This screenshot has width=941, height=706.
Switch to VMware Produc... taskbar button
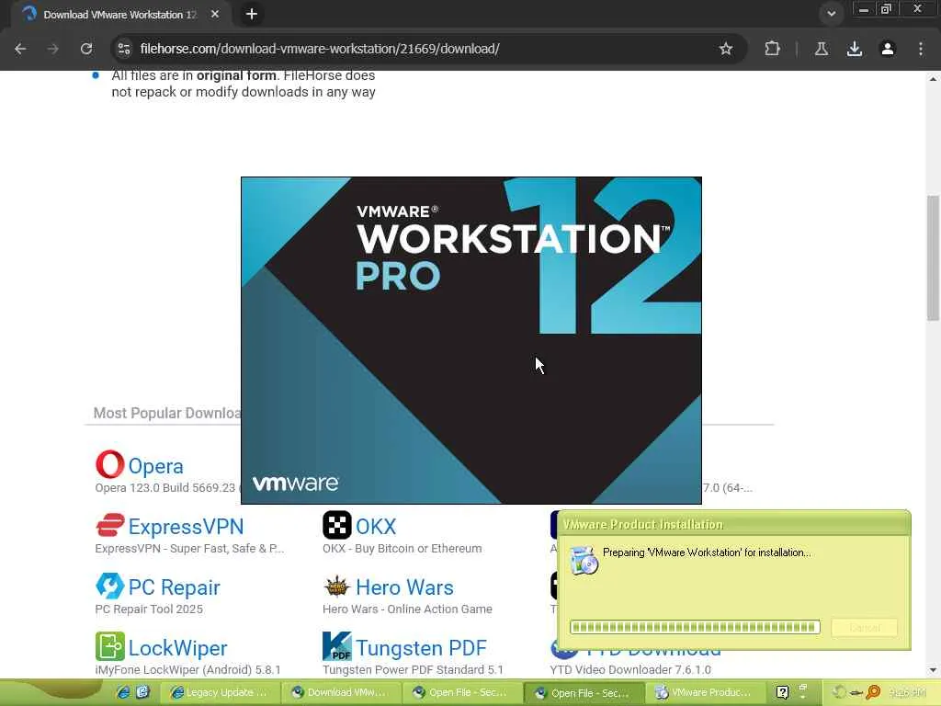point(705,693)
